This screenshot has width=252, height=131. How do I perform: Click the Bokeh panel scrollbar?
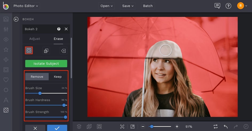coord(71,58)
